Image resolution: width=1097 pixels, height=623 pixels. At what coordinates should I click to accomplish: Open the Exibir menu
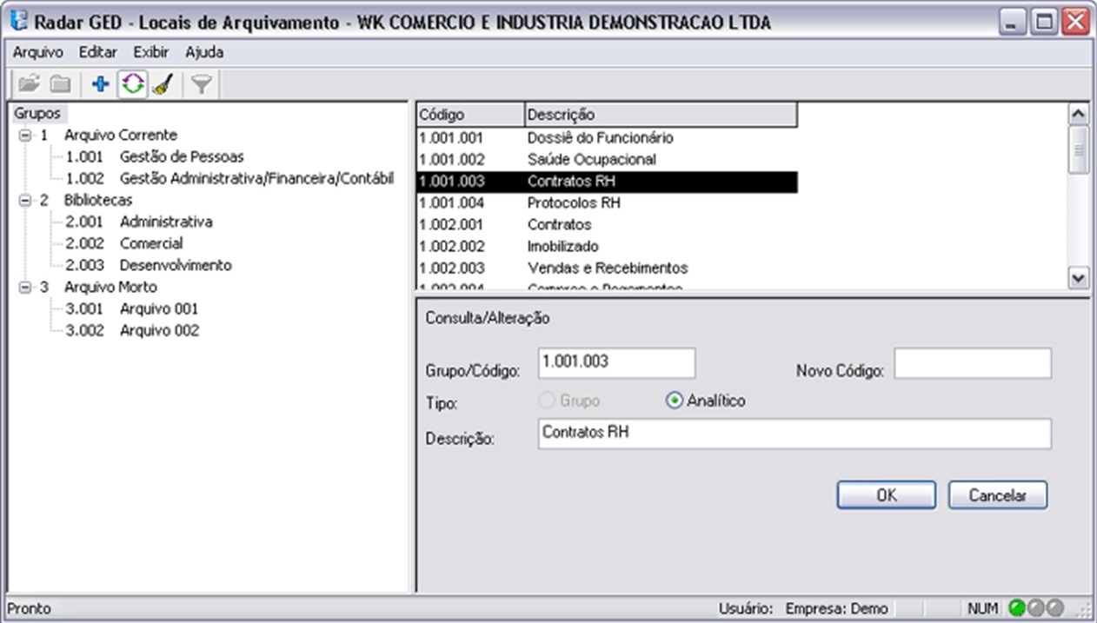(x=150, y=52)
